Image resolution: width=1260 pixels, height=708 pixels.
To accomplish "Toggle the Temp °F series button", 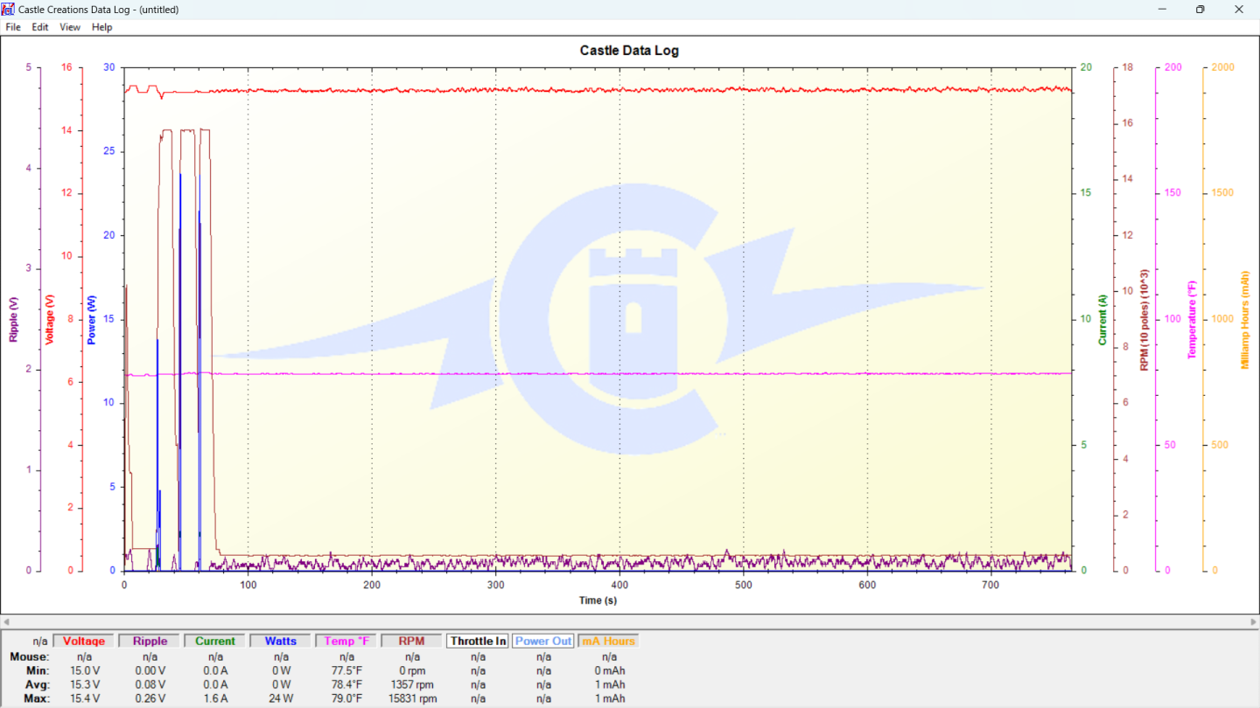I will click(x=346, y=641).
